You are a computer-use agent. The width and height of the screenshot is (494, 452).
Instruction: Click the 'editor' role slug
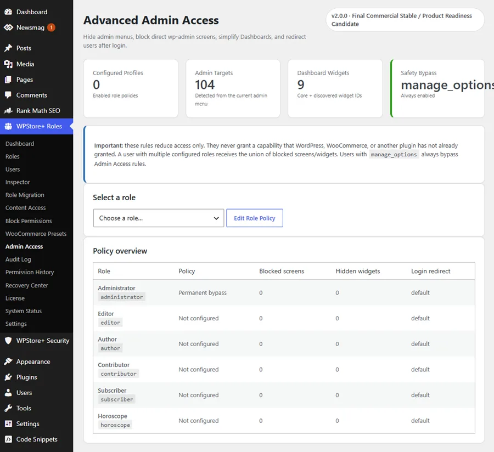110,323
